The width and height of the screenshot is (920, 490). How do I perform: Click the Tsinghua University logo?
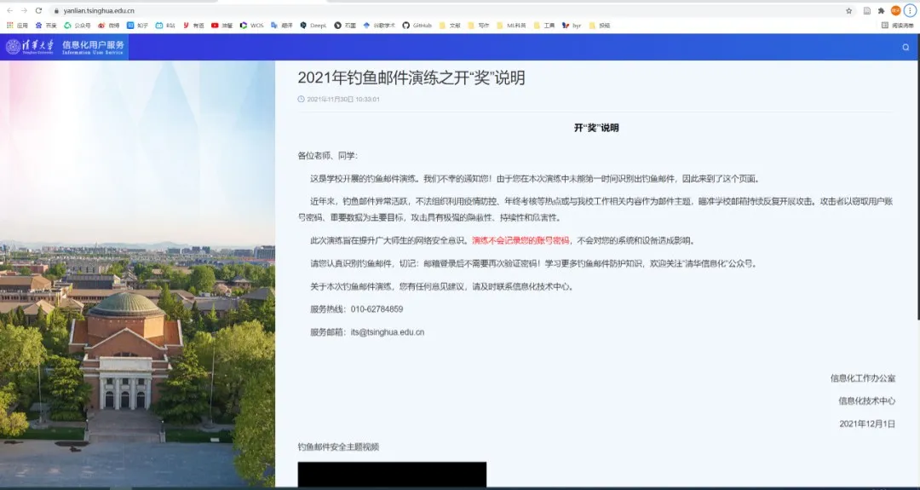click(30, 46)
